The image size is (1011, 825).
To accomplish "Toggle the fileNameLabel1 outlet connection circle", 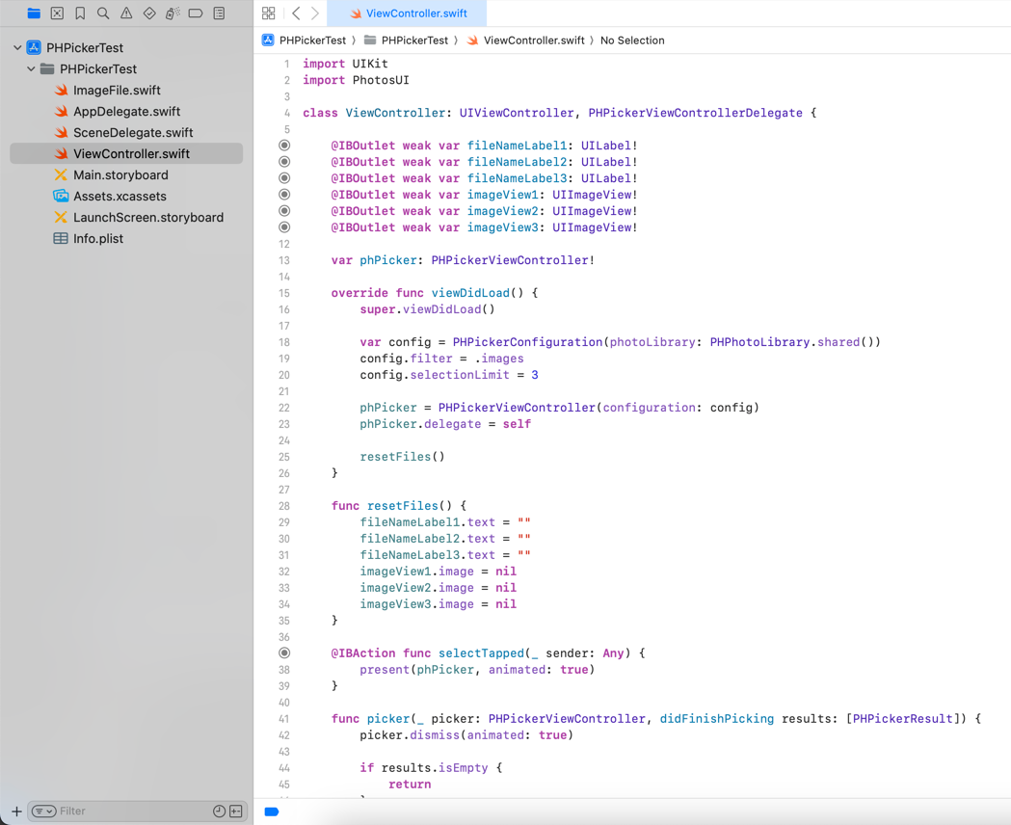I will pos(284,146).
